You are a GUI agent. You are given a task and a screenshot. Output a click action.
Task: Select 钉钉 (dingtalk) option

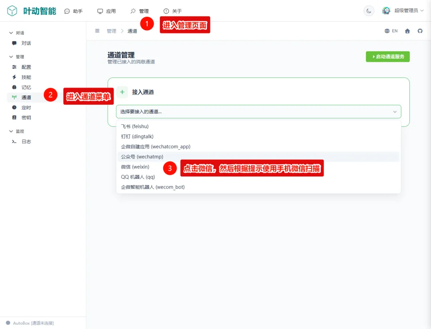(258, 136)
